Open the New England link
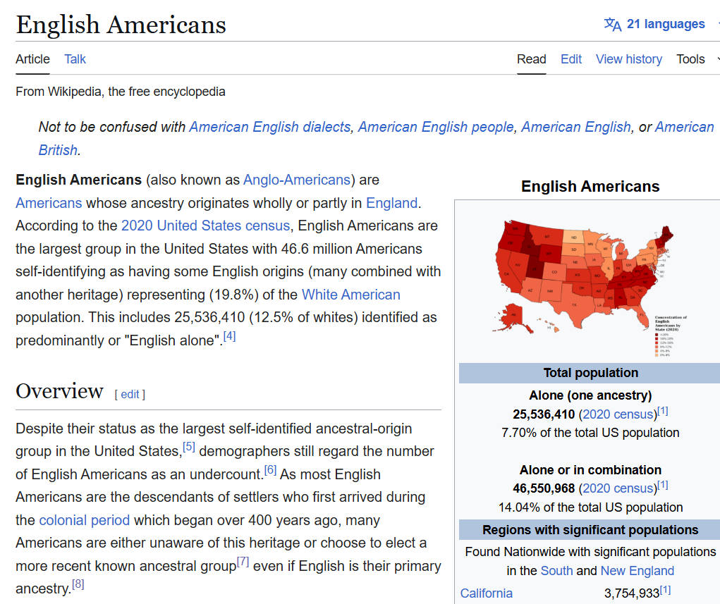The height and width of the screenshot is (604, 720). [637, 571]
